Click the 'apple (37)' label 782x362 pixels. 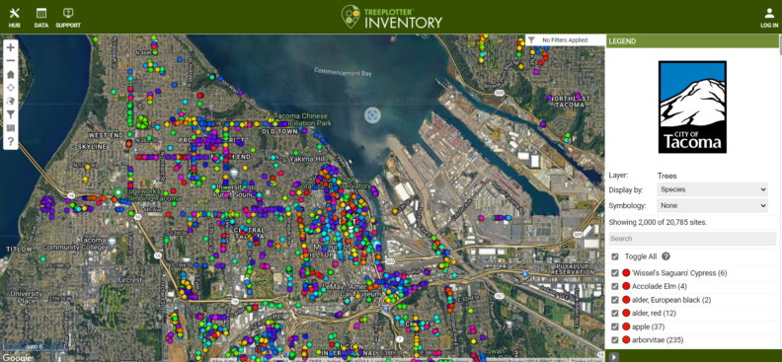(x=649, y=326)
